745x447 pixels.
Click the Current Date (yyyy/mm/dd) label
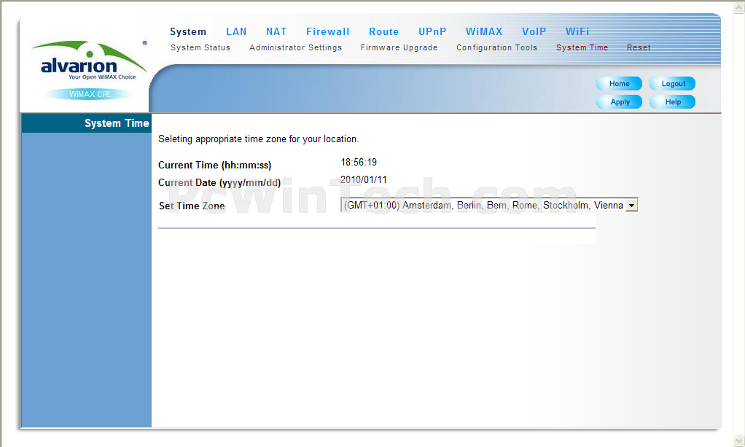point(219,182)
